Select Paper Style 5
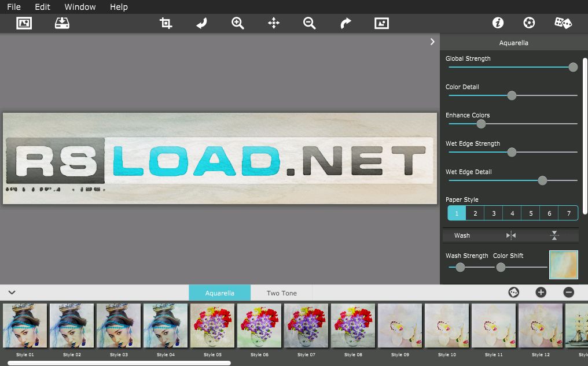 coord(531,213)
